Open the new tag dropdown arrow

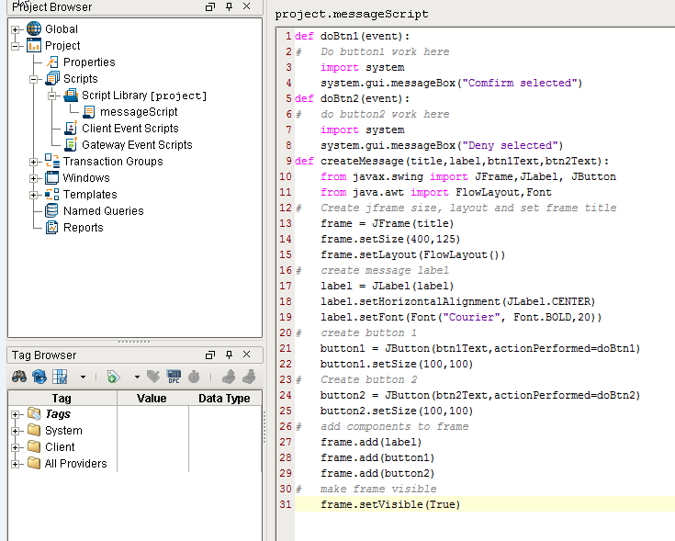coord(137,377)
